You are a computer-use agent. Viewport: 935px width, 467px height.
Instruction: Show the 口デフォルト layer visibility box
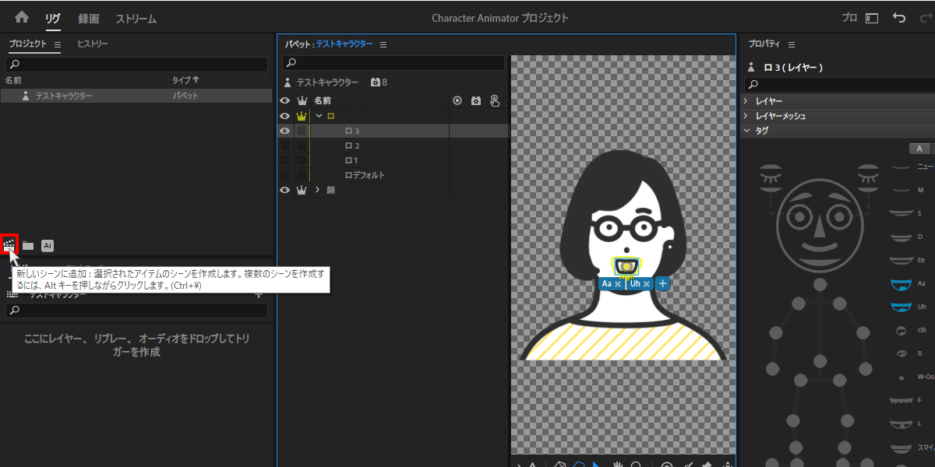click(x=285, y=175)
